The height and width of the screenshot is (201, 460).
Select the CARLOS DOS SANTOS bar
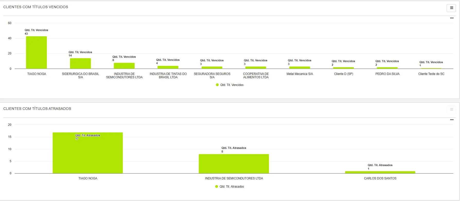[x=380, y=172]
